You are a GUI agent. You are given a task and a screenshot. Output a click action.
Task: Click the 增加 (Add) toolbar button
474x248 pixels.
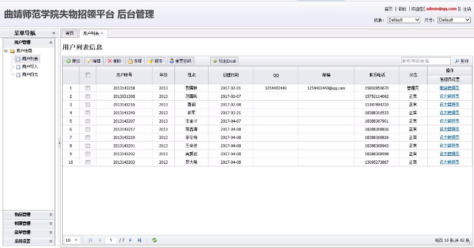pyautogui.click(x=73, y=61)
